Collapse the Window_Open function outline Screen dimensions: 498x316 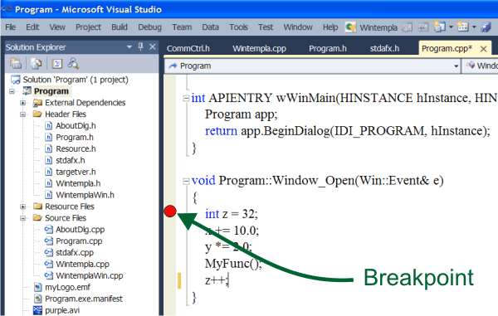click(186, 181)
